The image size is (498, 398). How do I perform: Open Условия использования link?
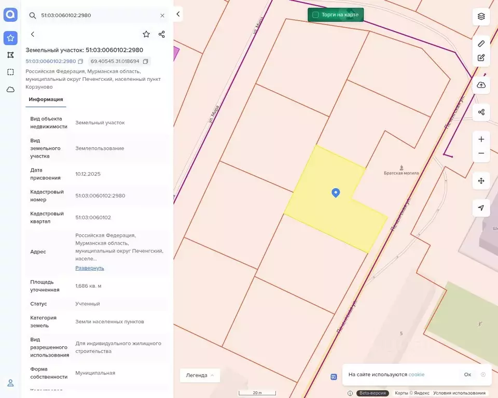point(459,393)
